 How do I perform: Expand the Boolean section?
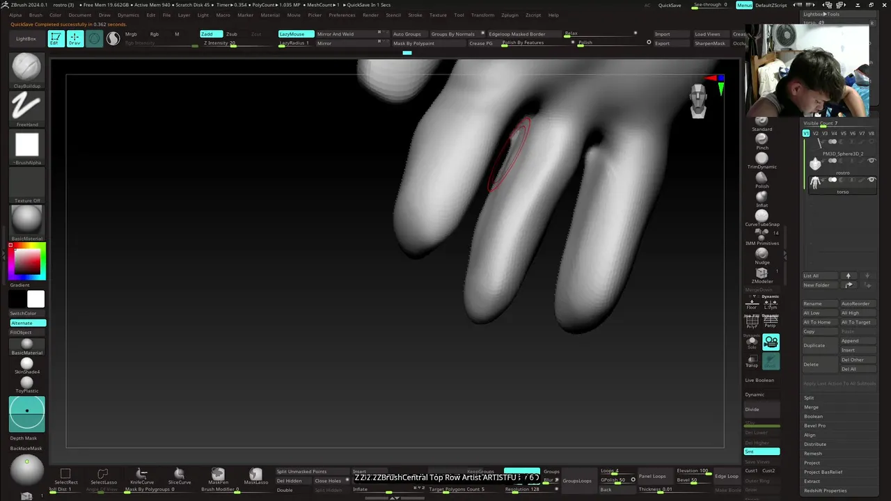pos(813,416)
